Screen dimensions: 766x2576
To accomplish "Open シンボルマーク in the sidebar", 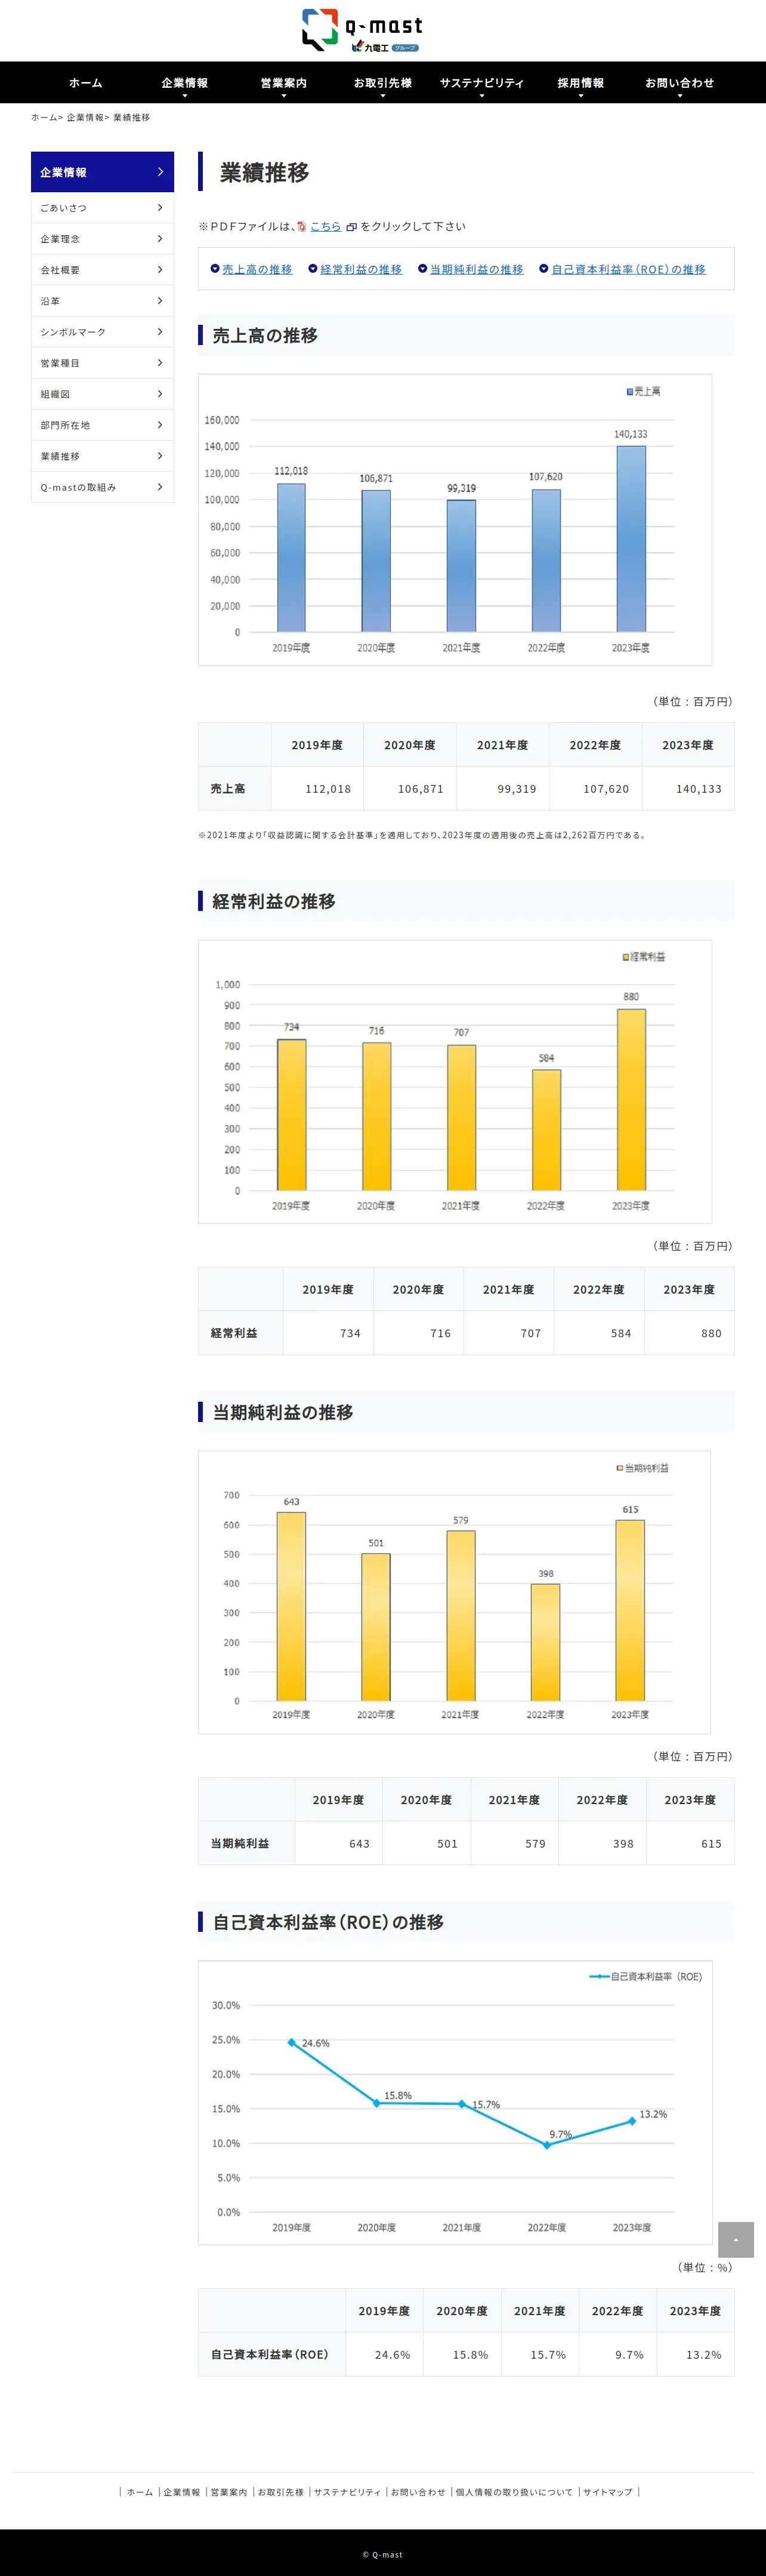I will point(103,332).
